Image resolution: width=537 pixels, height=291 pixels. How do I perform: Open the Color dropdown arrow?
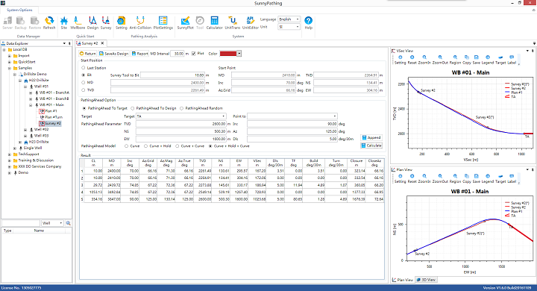(x=239, y=54)
